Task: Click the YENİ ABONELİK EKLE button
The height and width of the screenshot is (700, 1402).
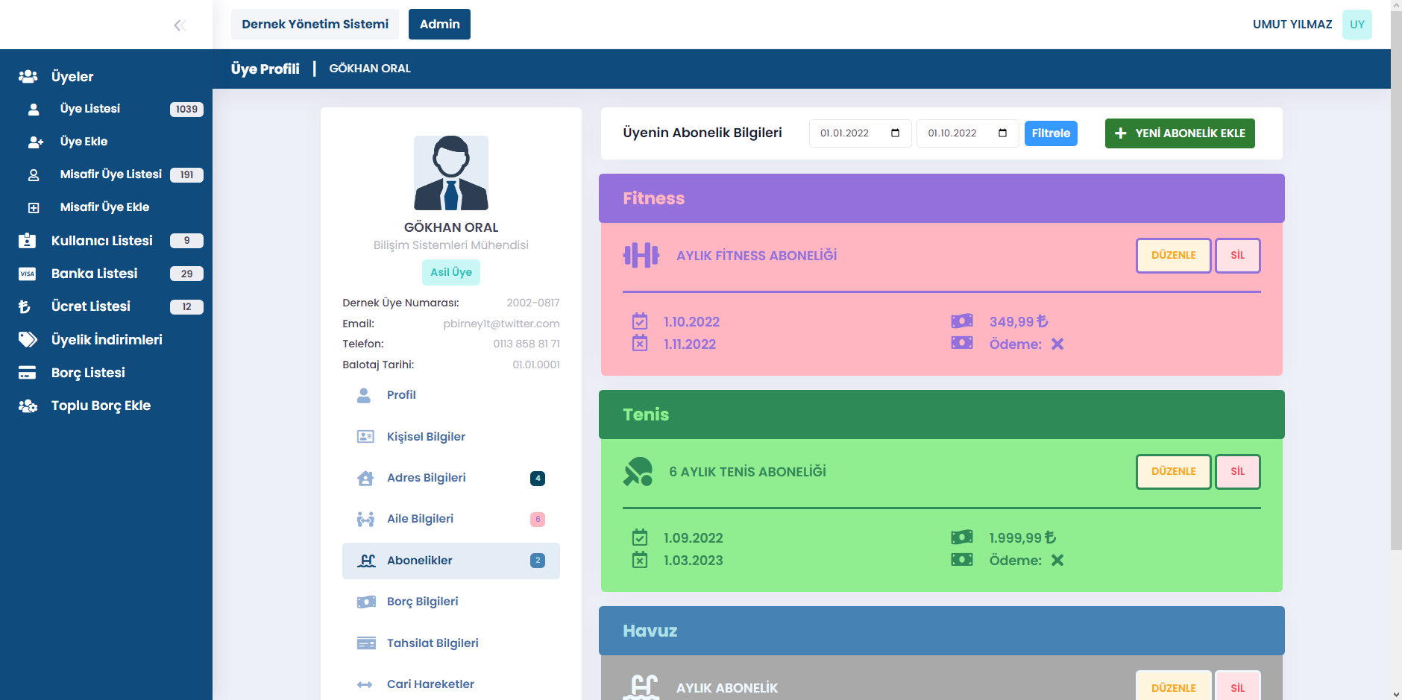Action: (x=1179, y=133)
